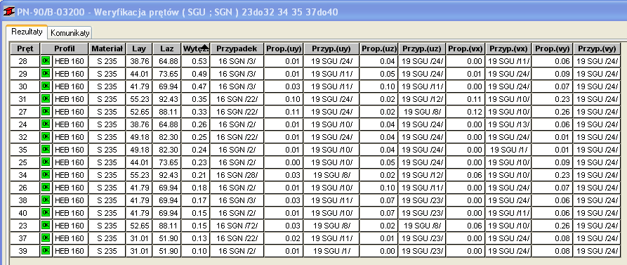
Task: Sort by Przyp.(vy) column header
Action: point(597,49)
